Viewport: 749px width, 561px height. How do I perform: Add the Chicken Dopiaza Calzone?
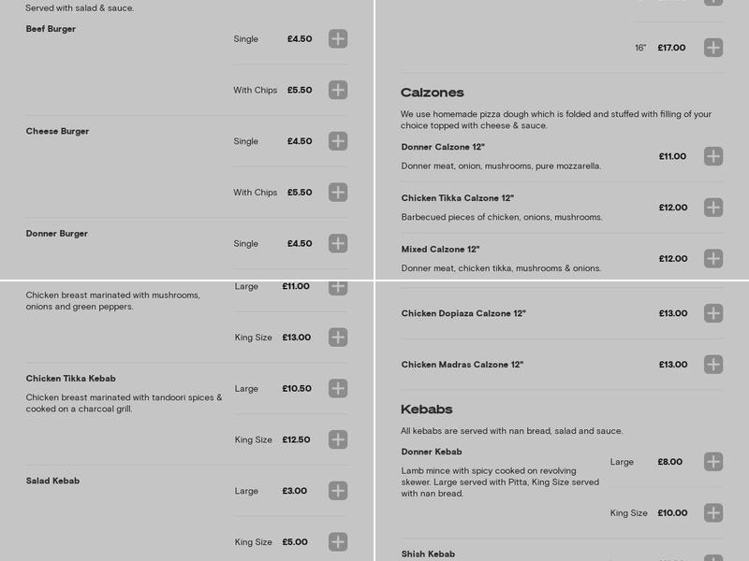coord(713,313)
